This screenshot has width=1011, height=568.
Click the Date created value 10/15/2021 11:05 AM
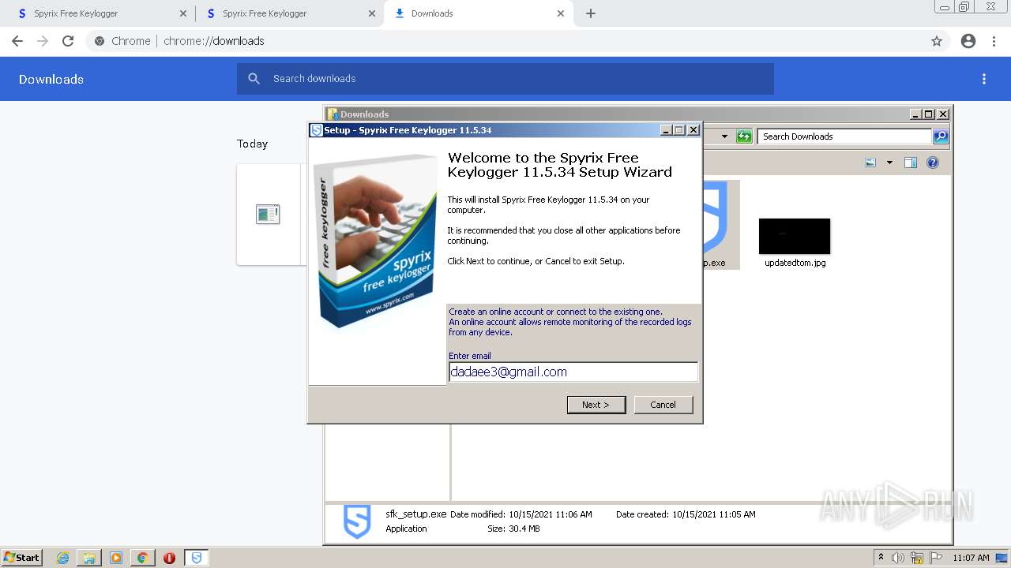click(714, 514)
